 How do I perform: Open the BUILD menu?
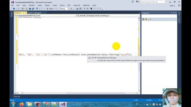pyautogui.click(x=40, y=5)
